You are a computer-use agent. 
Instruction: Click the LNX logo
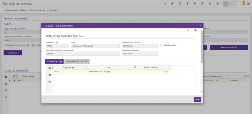230,4
